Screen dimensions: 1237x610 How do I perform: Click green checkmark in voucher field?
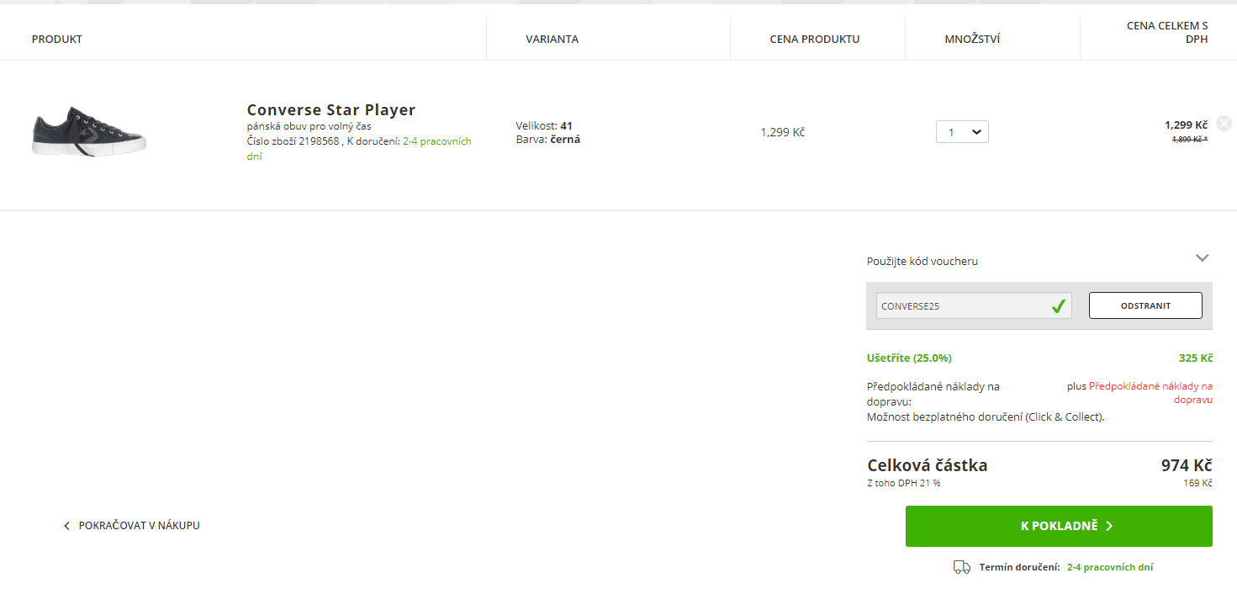point(1059,306)
